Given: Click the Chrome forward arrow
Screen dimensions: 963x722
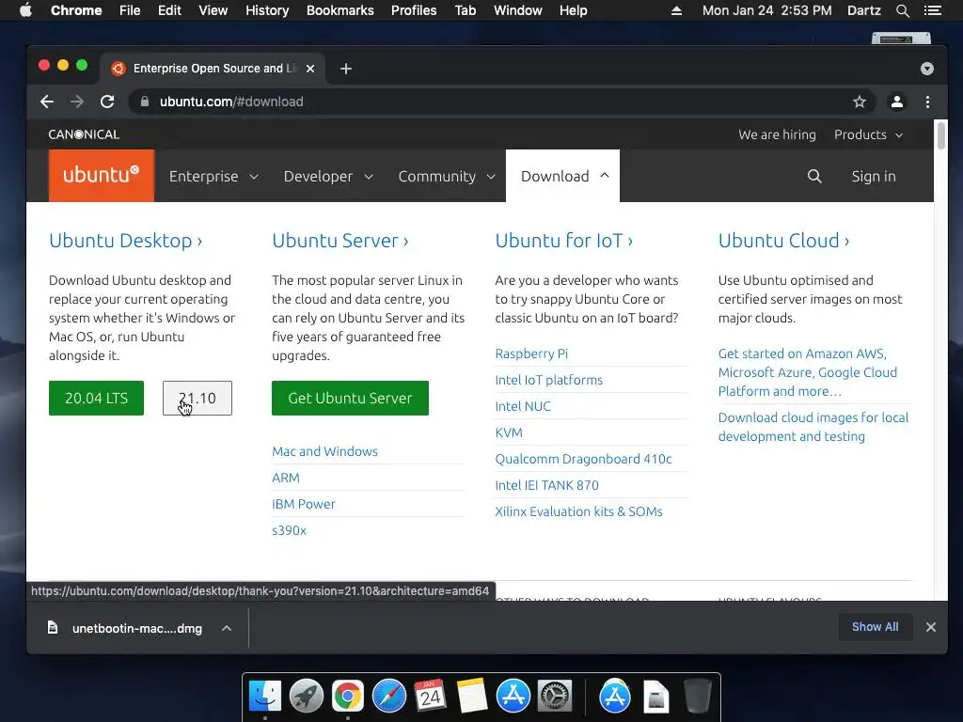Looking at the screenshot, I should [77, 102].
